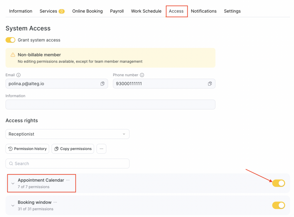The image size is (294, 217).
Task: Copy the email address using copy icon
Action: click(x=102, y=84)
